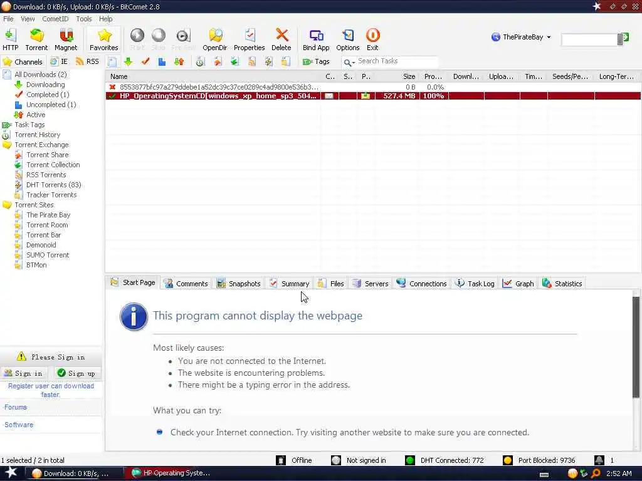Open the View menu

tap(28, 19)
